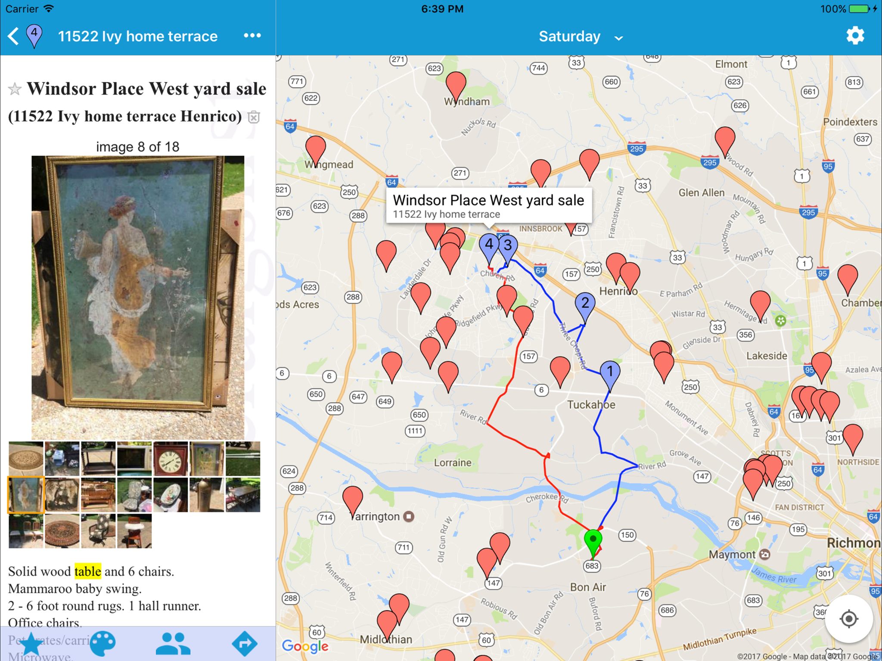Tap the people group icon

tap(173, 644)
